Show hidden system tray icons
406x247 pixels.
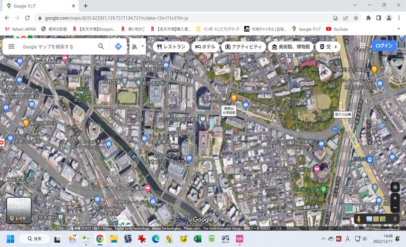click(x=323, y=239)
